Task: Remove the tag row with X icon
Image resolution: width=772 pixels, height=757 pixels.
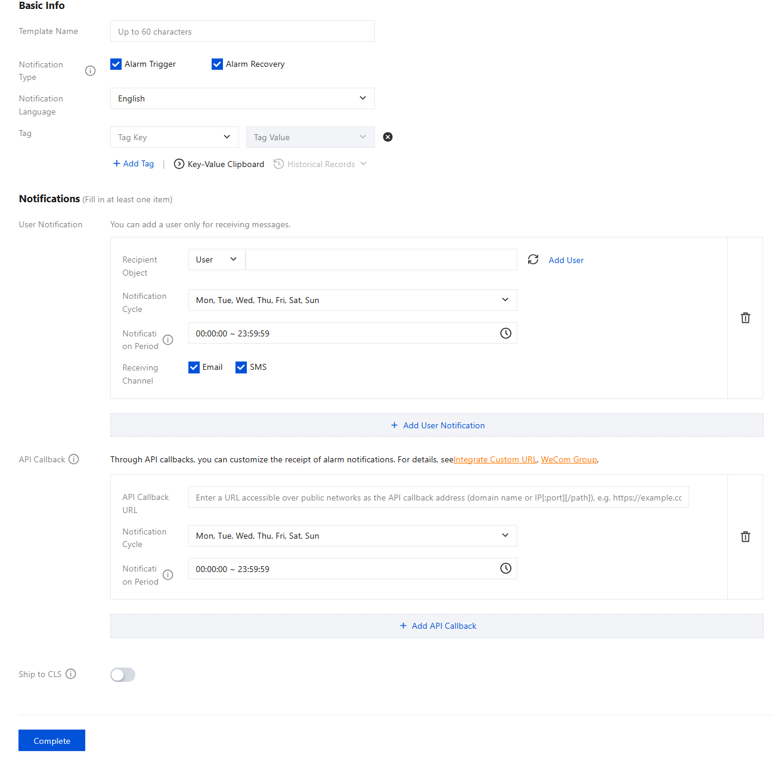Action: [x=387, y=137]
